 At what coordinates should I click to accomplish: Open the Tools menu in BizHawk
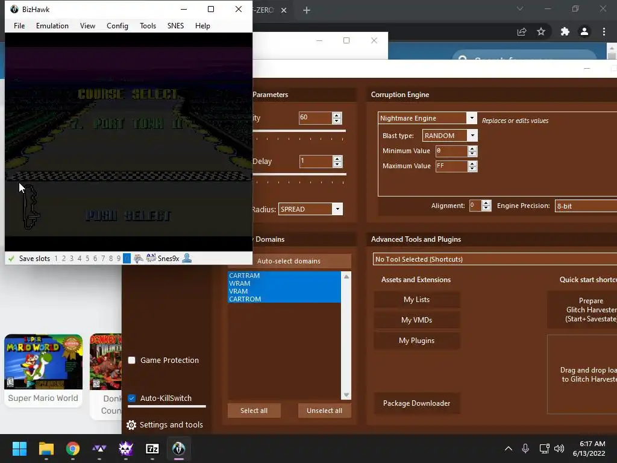pos(148,25)
